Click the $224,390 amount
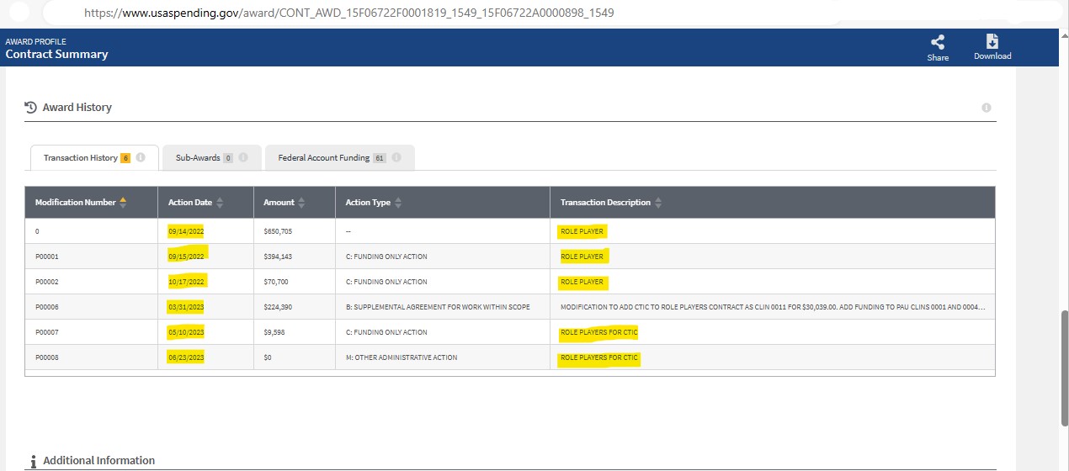 [x=278, y=307]
